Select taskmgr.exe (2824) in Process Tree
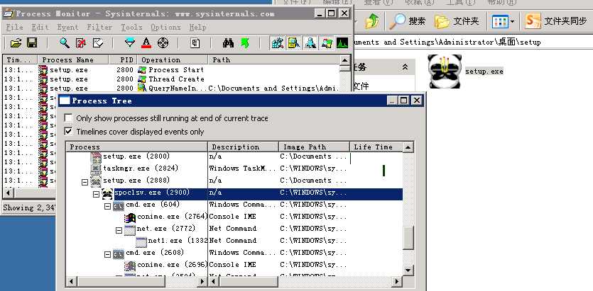593x291 pixels. tap(141, 168)
